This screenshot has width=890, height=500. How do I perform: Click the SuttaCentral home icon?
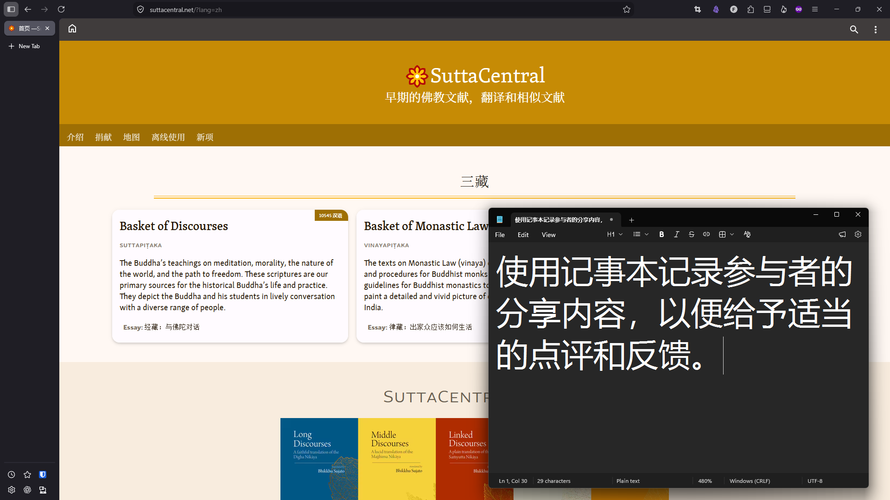72,29
